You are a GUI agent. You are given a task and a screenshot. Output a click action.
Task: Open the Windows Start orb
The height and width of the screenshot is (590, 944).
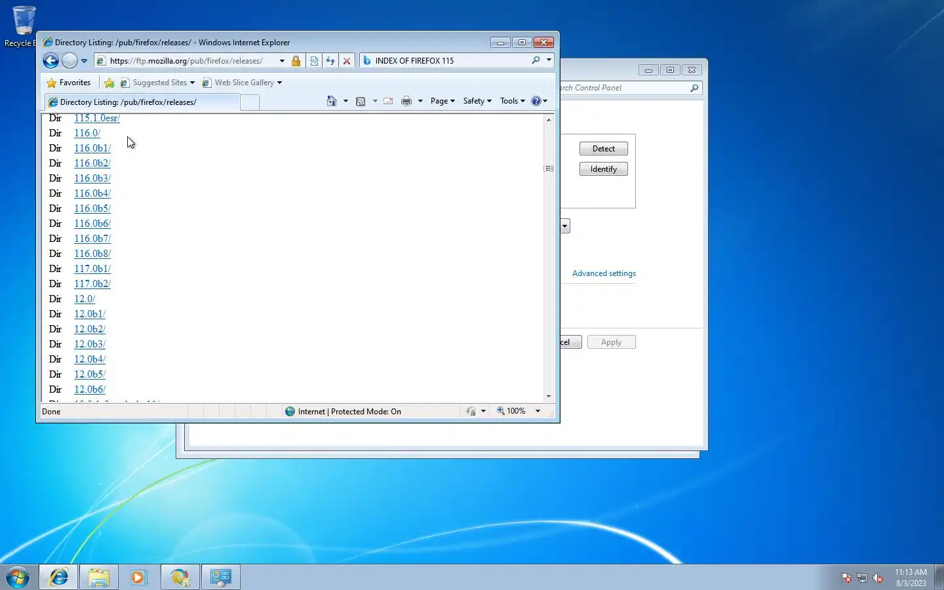click(18, 578)
